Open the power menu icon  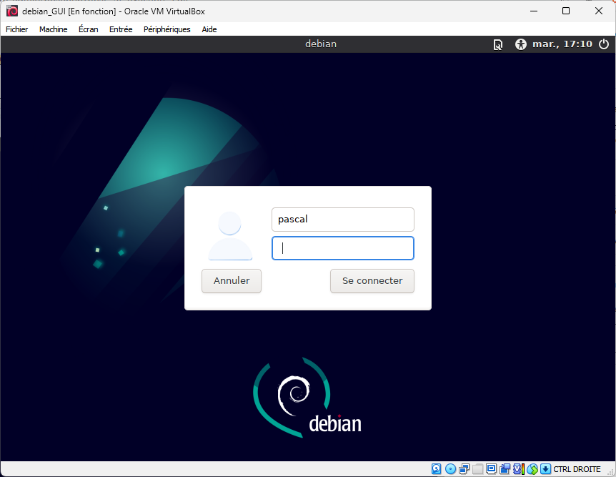604,44
